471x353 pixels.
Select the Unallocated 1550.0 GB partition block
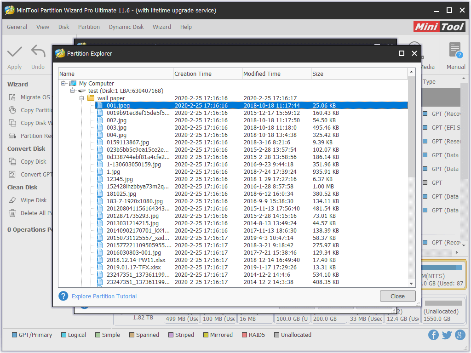click(444, 311)
